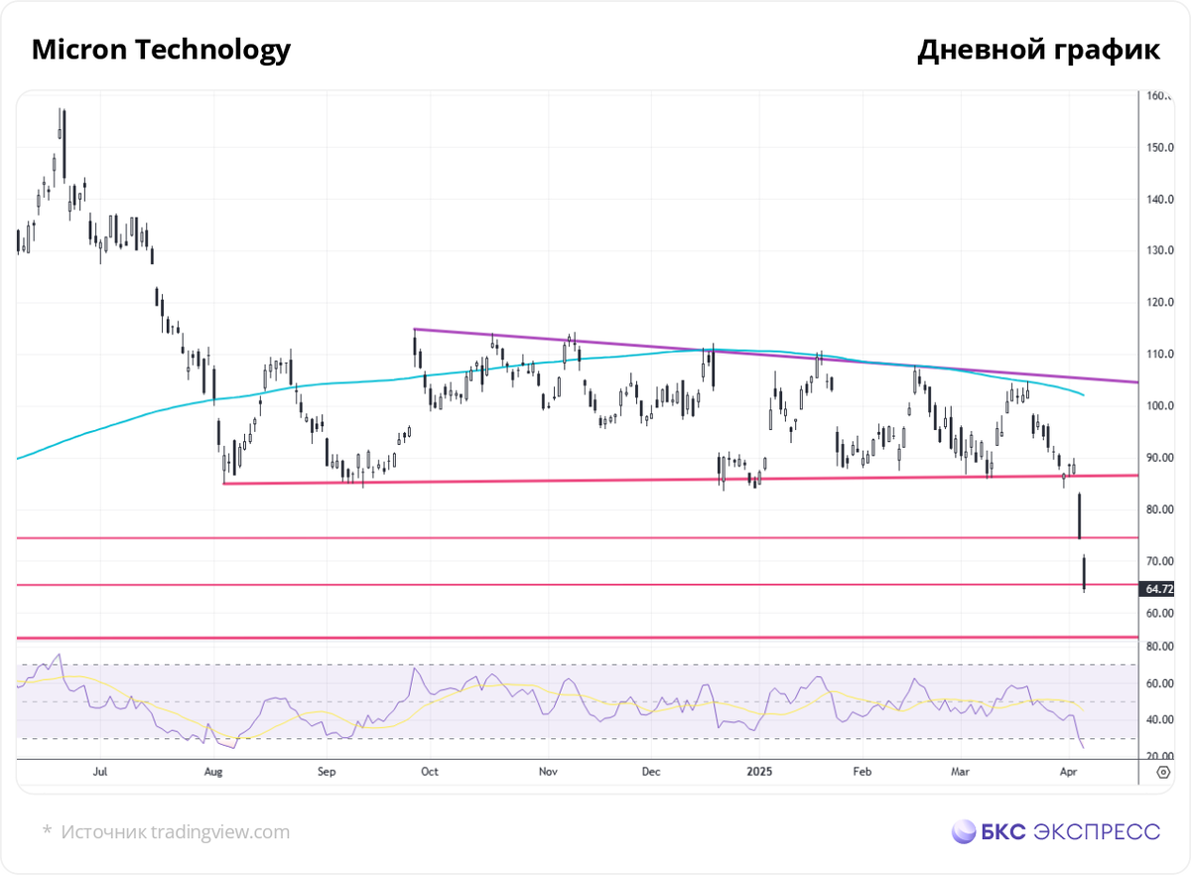The width and height of the screenshot is (1191, 875).
Task: Select the Dec label on time axis
Action: [x=651, y=771]
